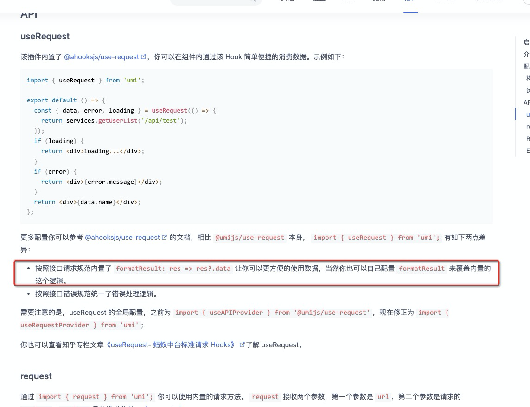Click the API entry in the right sidebar
This screenshot has width=530, height=407.
click(527, 102)
